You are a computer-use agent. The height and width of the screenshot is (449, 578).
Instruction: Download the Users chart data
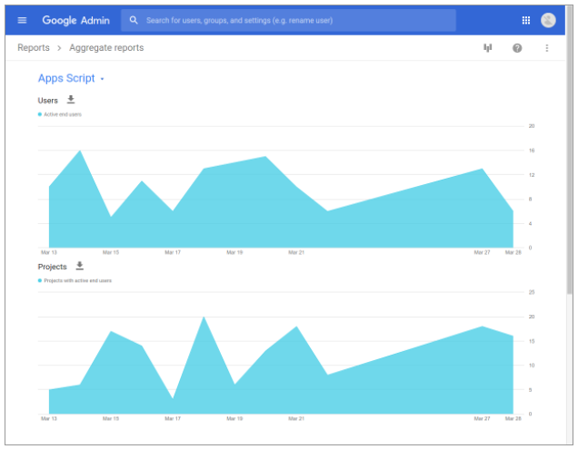pos(71,100)
